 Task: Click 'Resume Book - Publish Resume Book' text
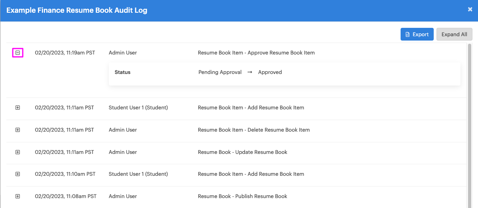pos(243,196)
